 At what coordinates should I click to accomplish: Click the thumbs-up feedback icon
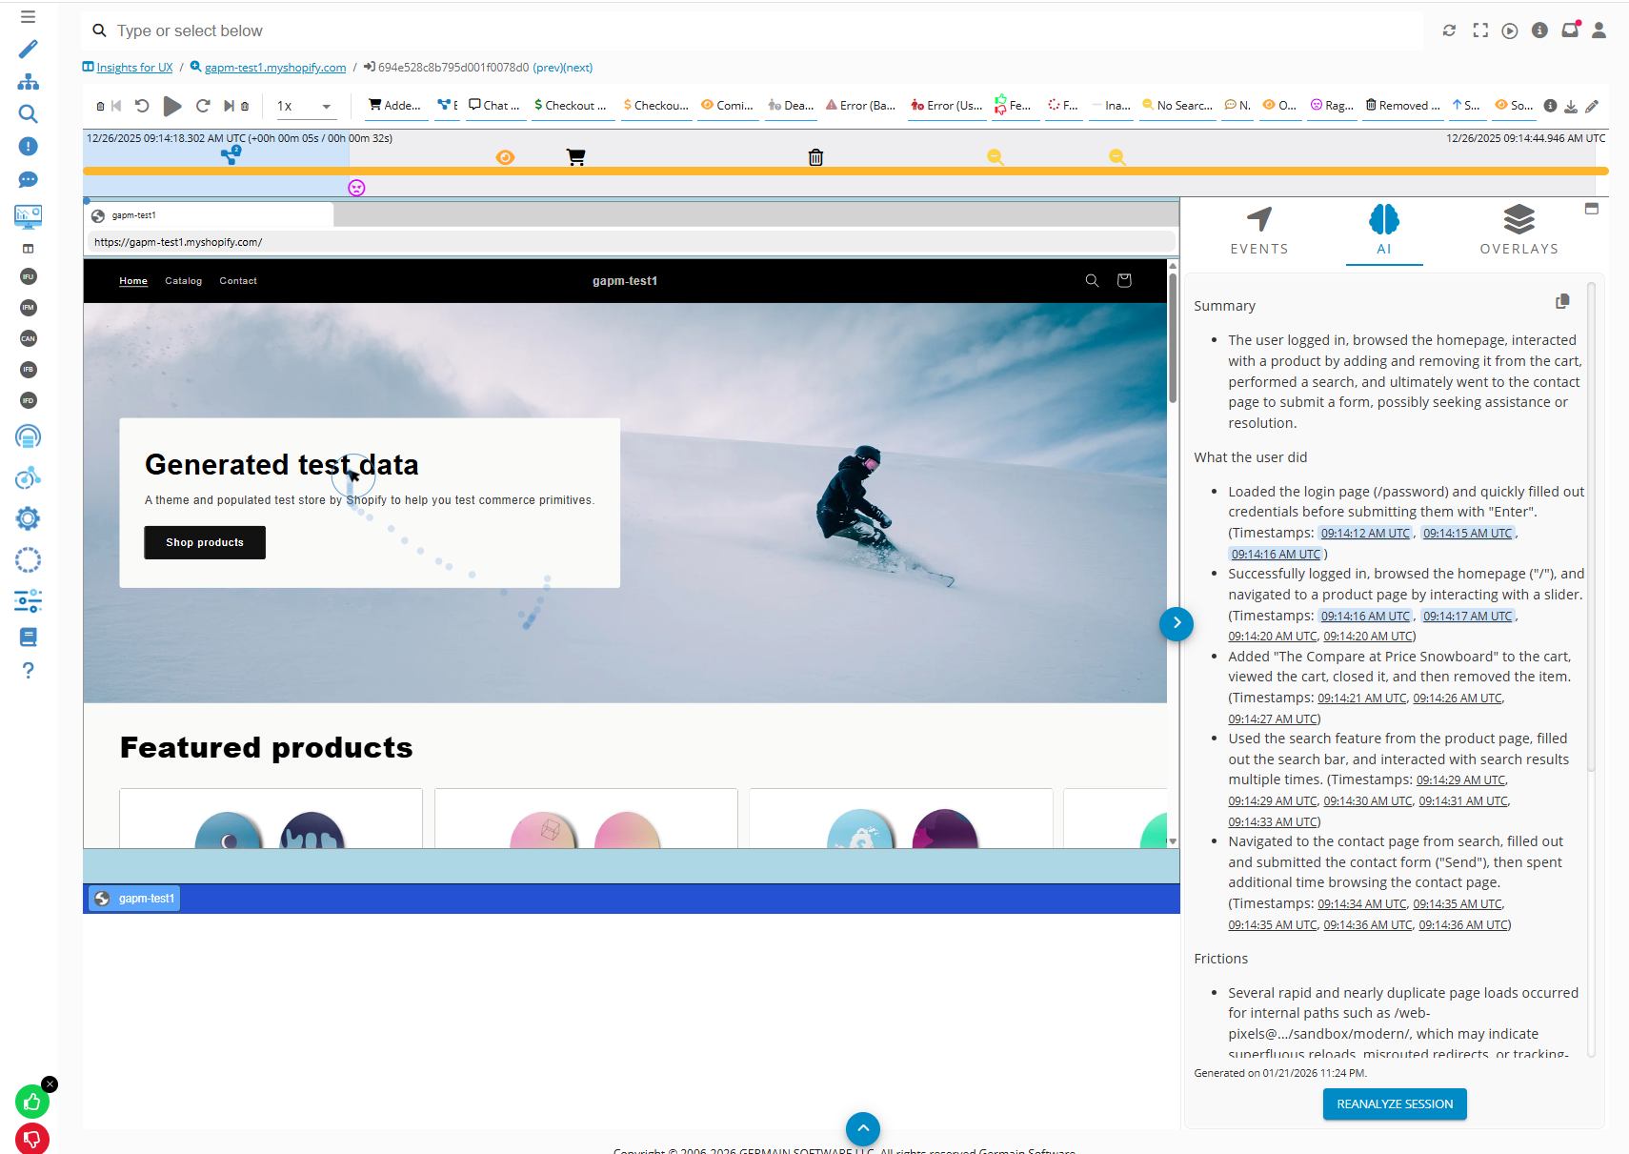[x=31, y=1103]
